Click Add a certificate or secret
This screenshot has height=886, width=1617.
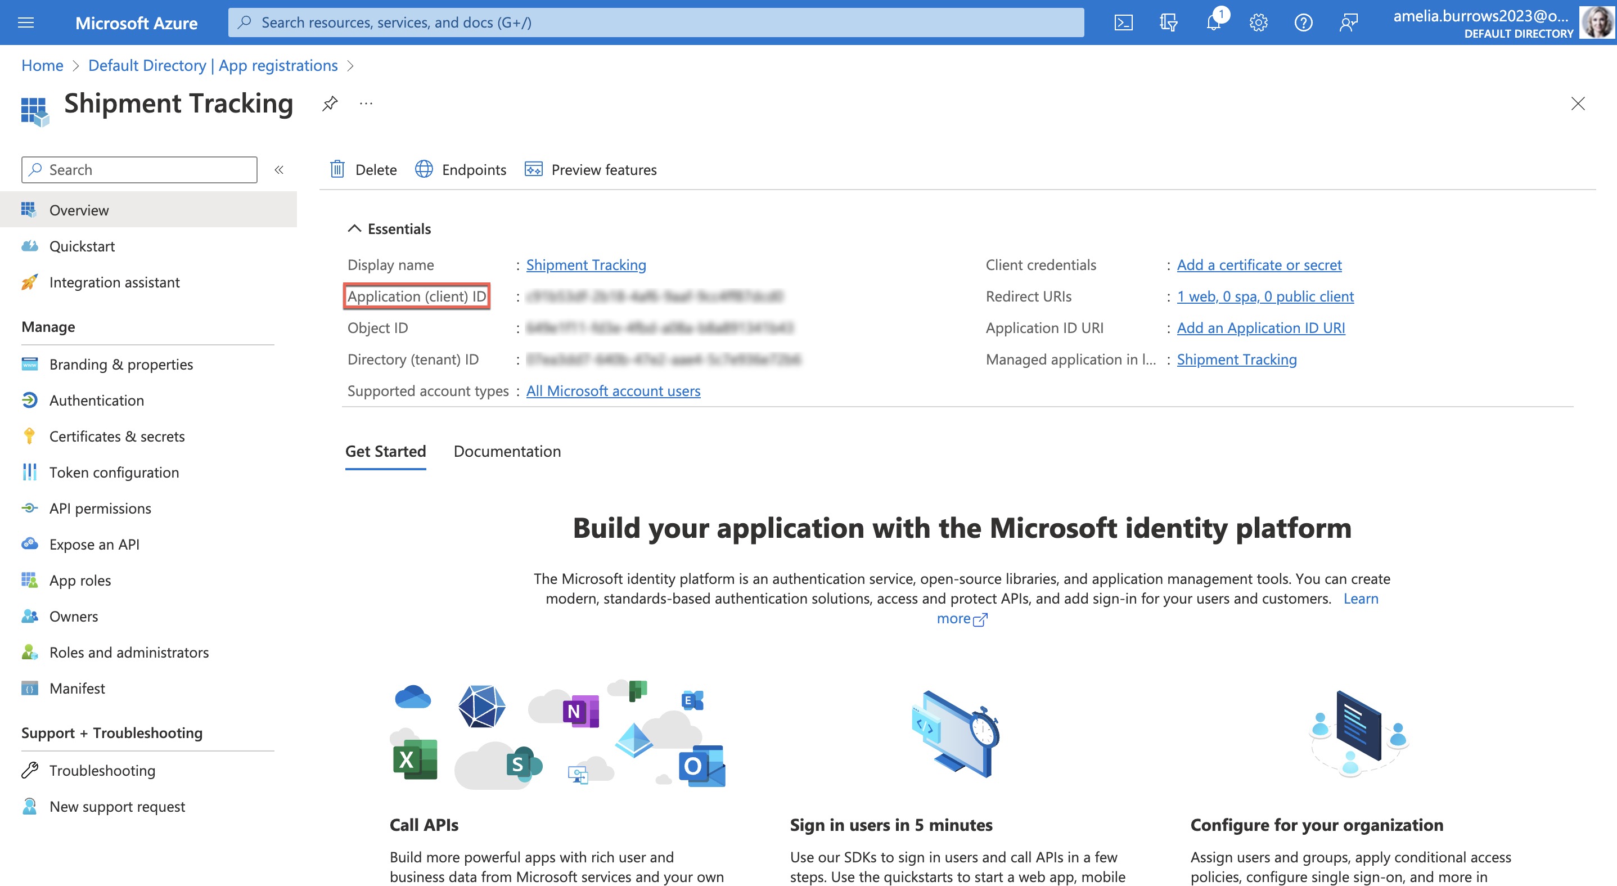pos(1259,264)
